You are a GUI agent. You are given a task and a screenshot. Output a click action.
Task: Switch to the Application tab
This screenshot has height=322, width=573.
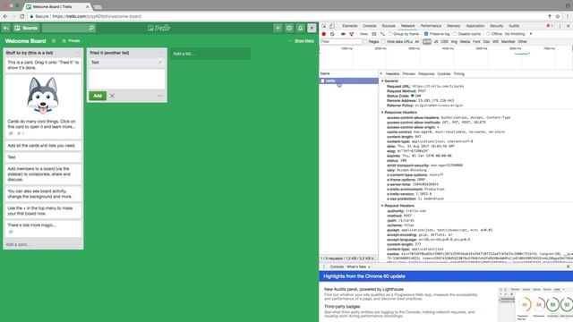tap(475, 26)
